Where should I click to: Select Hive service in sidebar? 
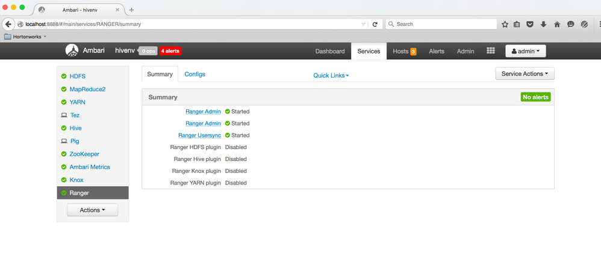(75, 128)
